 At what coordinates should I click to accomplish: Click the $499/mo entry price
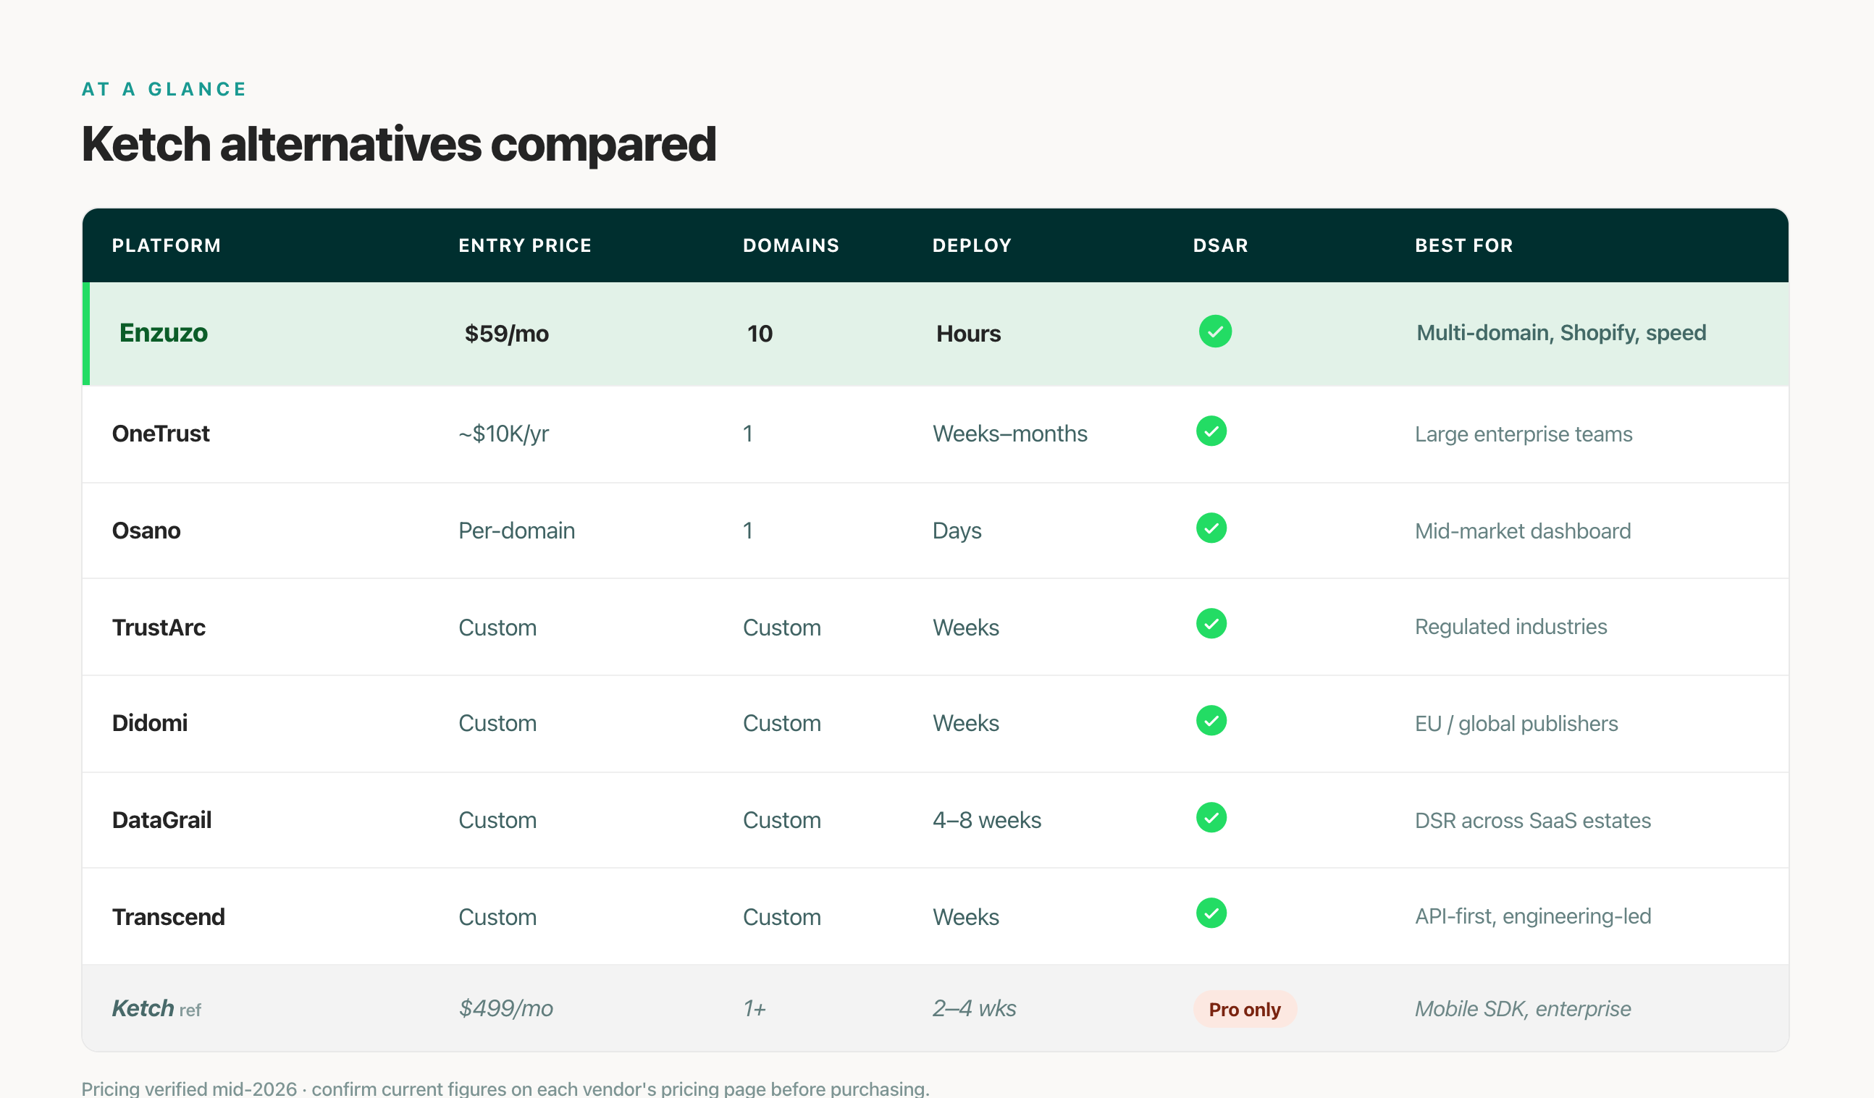click(505, 1008)
